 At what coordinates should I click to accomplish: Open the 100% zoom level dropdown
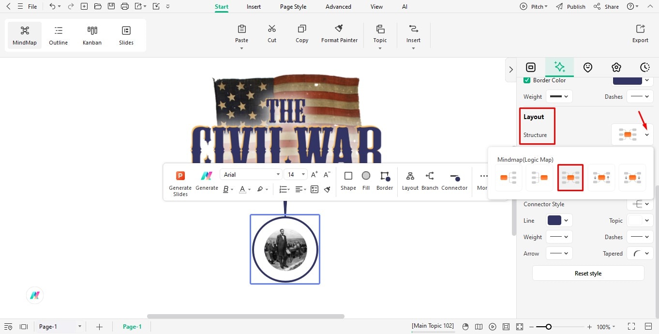click(606, 327)
